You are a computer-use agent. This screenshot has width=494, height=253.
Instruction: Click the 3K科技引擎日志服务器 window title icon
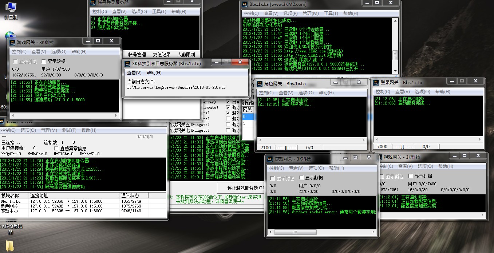click(127, 63)
